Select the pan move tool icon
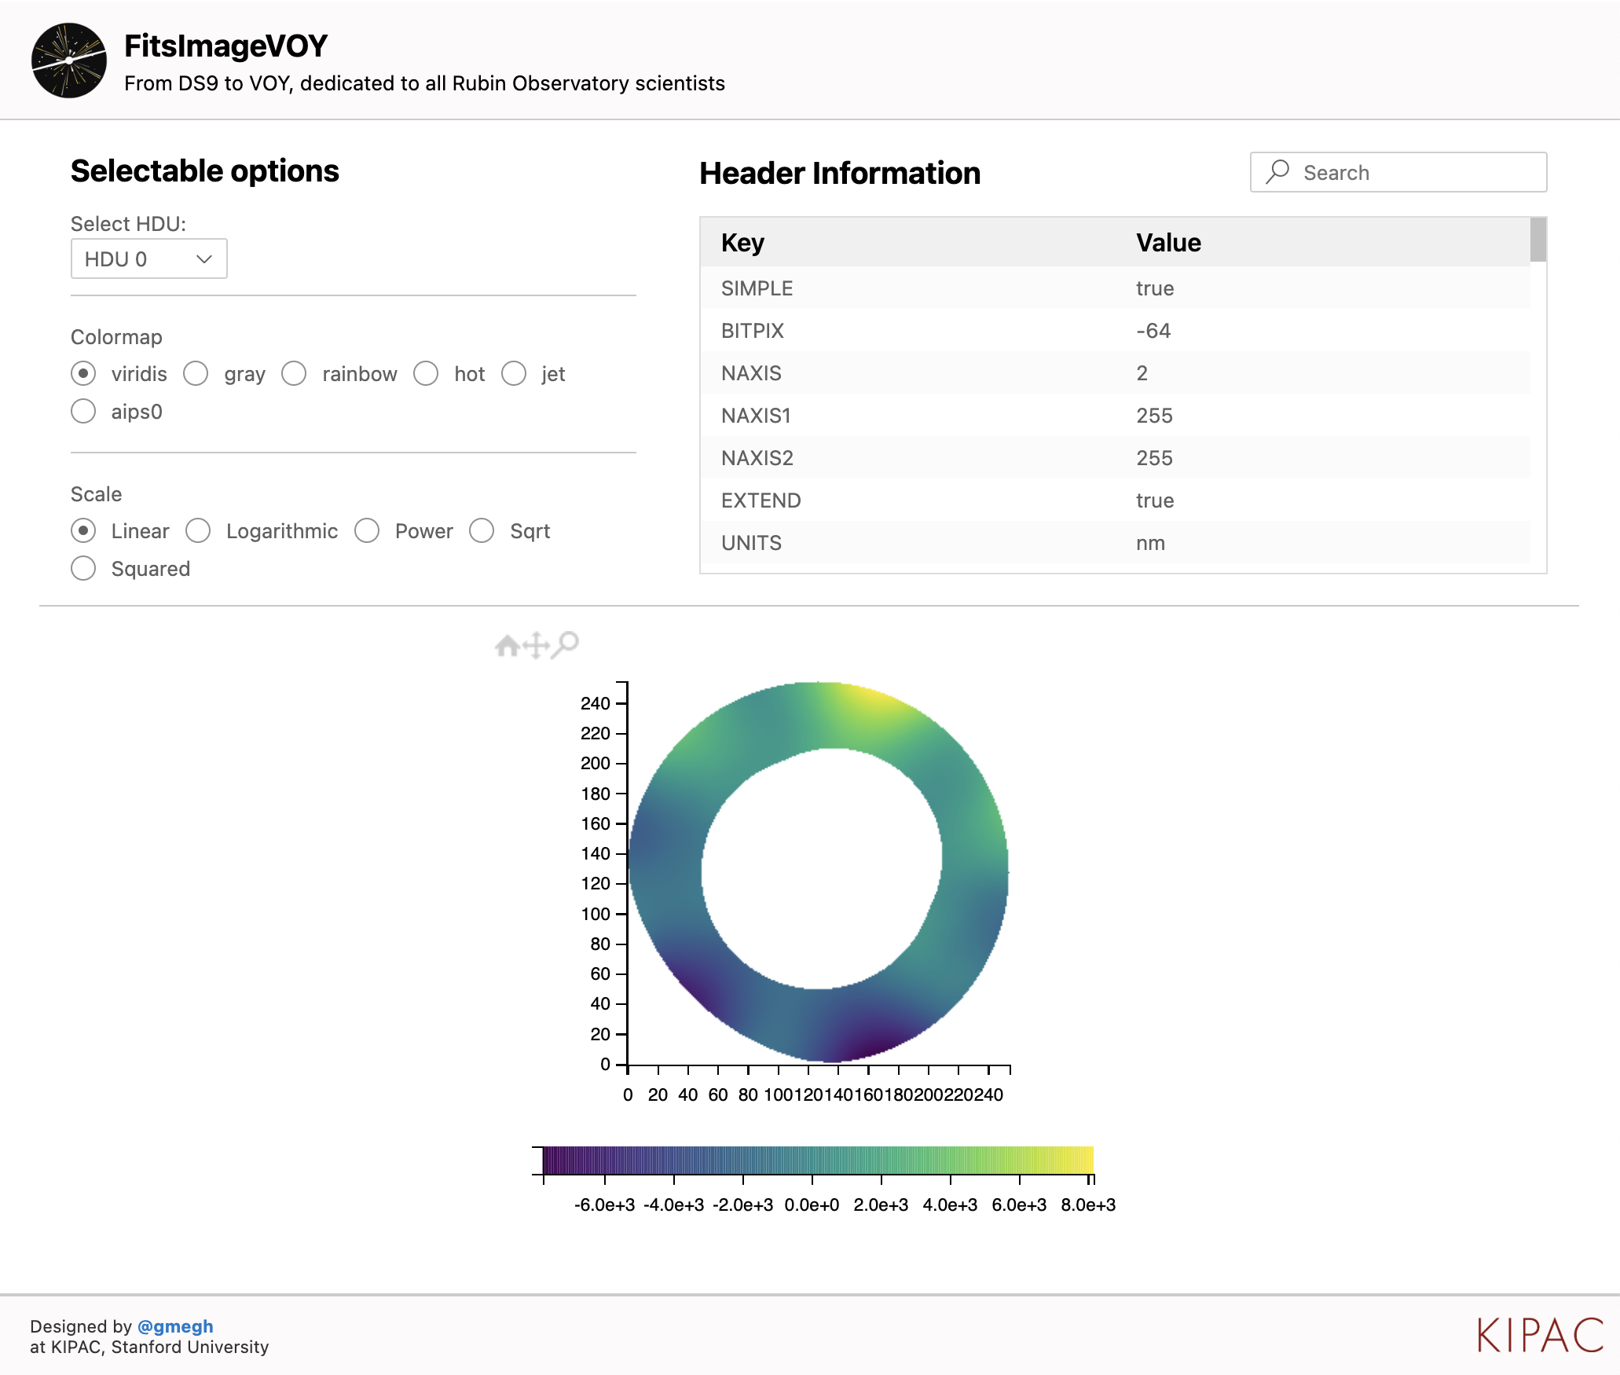This screenshot has height=1375, width=1620. [x=536, y=646]
